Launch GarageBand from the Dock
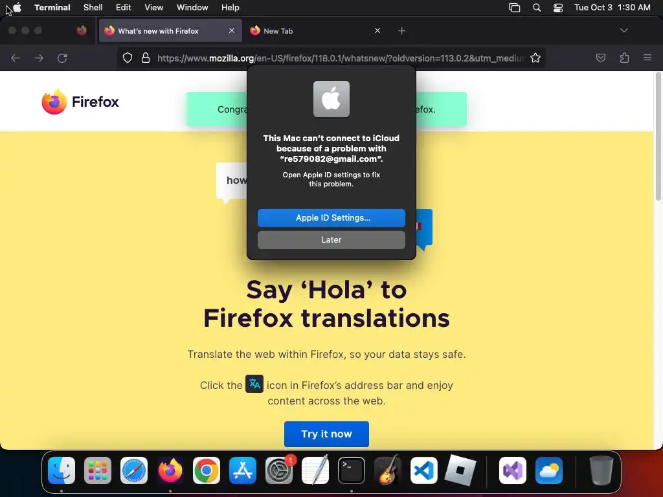663x497 pixels. [x=388, y=470]
